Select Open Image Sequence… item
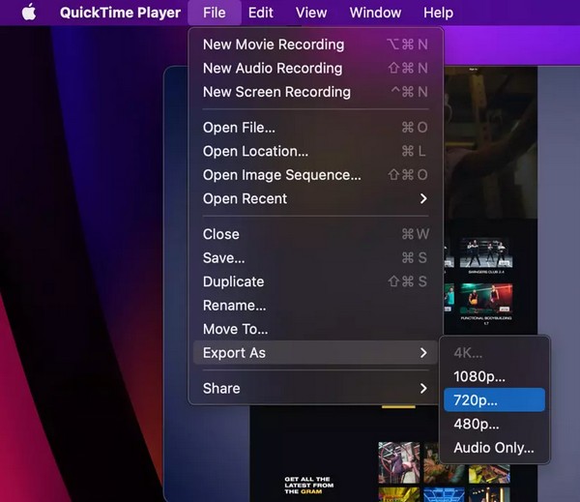The width and height of the screenshot is (580, 502). tap(315, 175)
